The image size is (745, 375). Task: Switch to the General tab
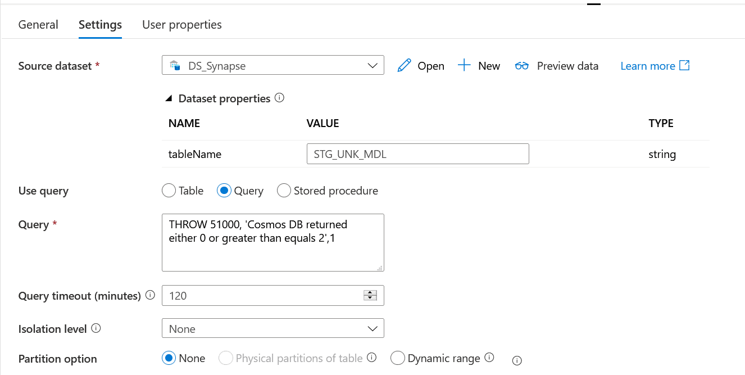click(x=38, y=25)
